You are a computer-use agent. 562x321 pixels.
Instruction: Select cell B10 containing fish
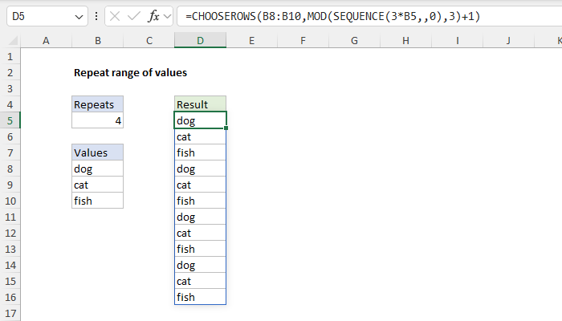coord(97,201)
